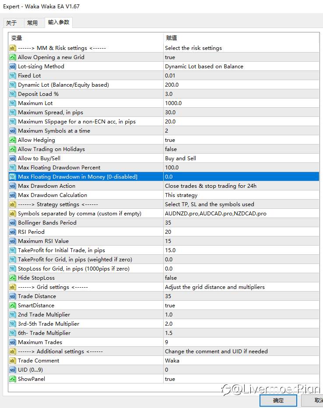Select the Max Floating Drawdown in Money row
The width and height of the screenshot is (323, 408).
click(164, 177)
